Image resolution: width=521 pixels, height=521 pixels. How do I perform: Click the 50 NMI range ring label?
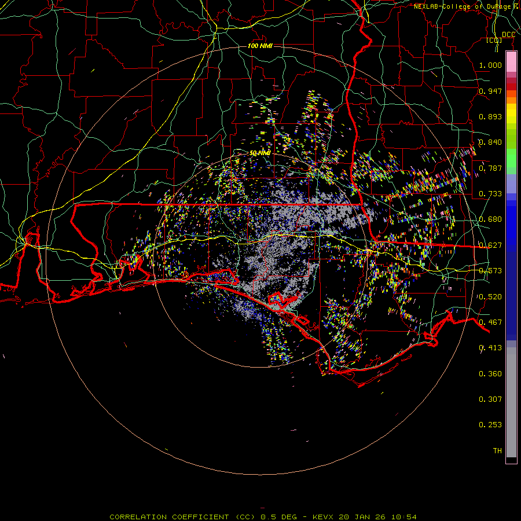click(260, 153)
